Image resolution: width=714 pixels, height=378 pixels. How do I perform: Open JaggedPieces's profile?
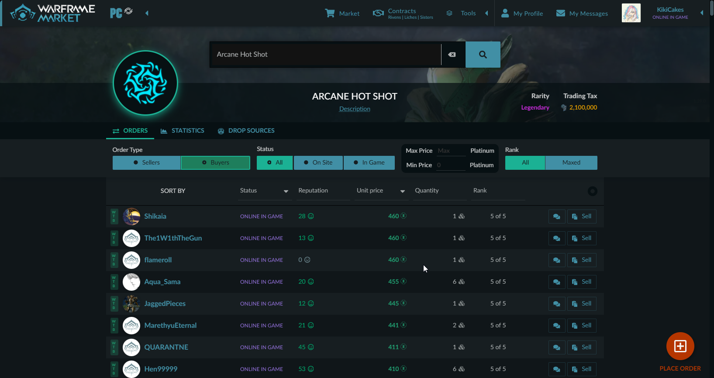click(165, 304)
